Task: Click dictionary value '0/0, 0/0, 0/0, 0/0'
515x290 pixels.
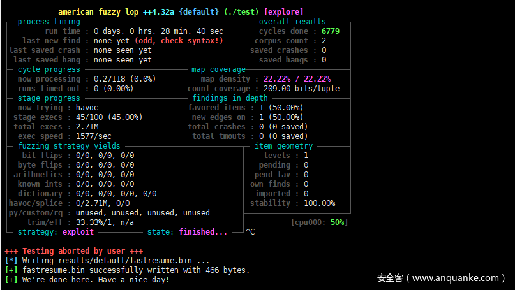Action: point(116,194)
